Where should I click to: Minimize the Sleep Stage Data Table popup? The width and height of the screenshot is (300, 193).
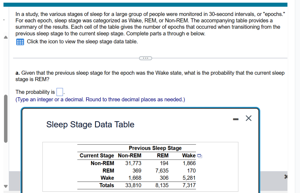(x=236, y=119)
